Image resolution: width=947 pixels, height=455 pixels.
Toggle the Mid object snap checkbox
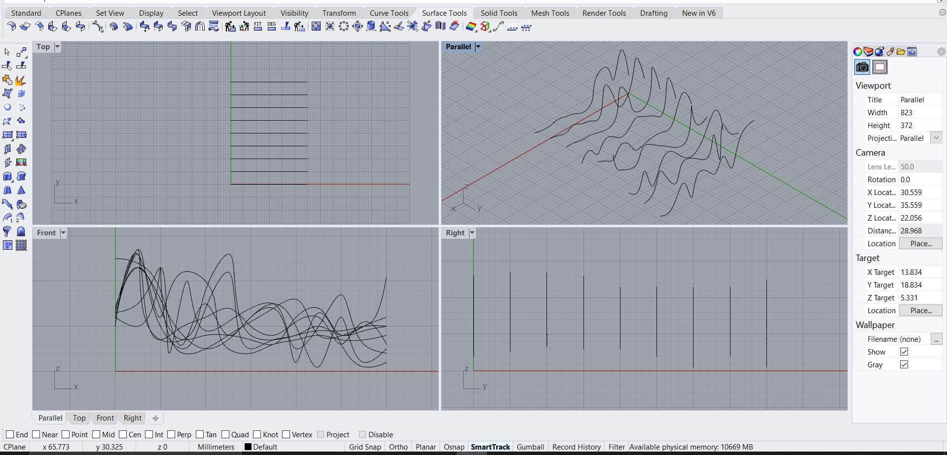(96, 434)
